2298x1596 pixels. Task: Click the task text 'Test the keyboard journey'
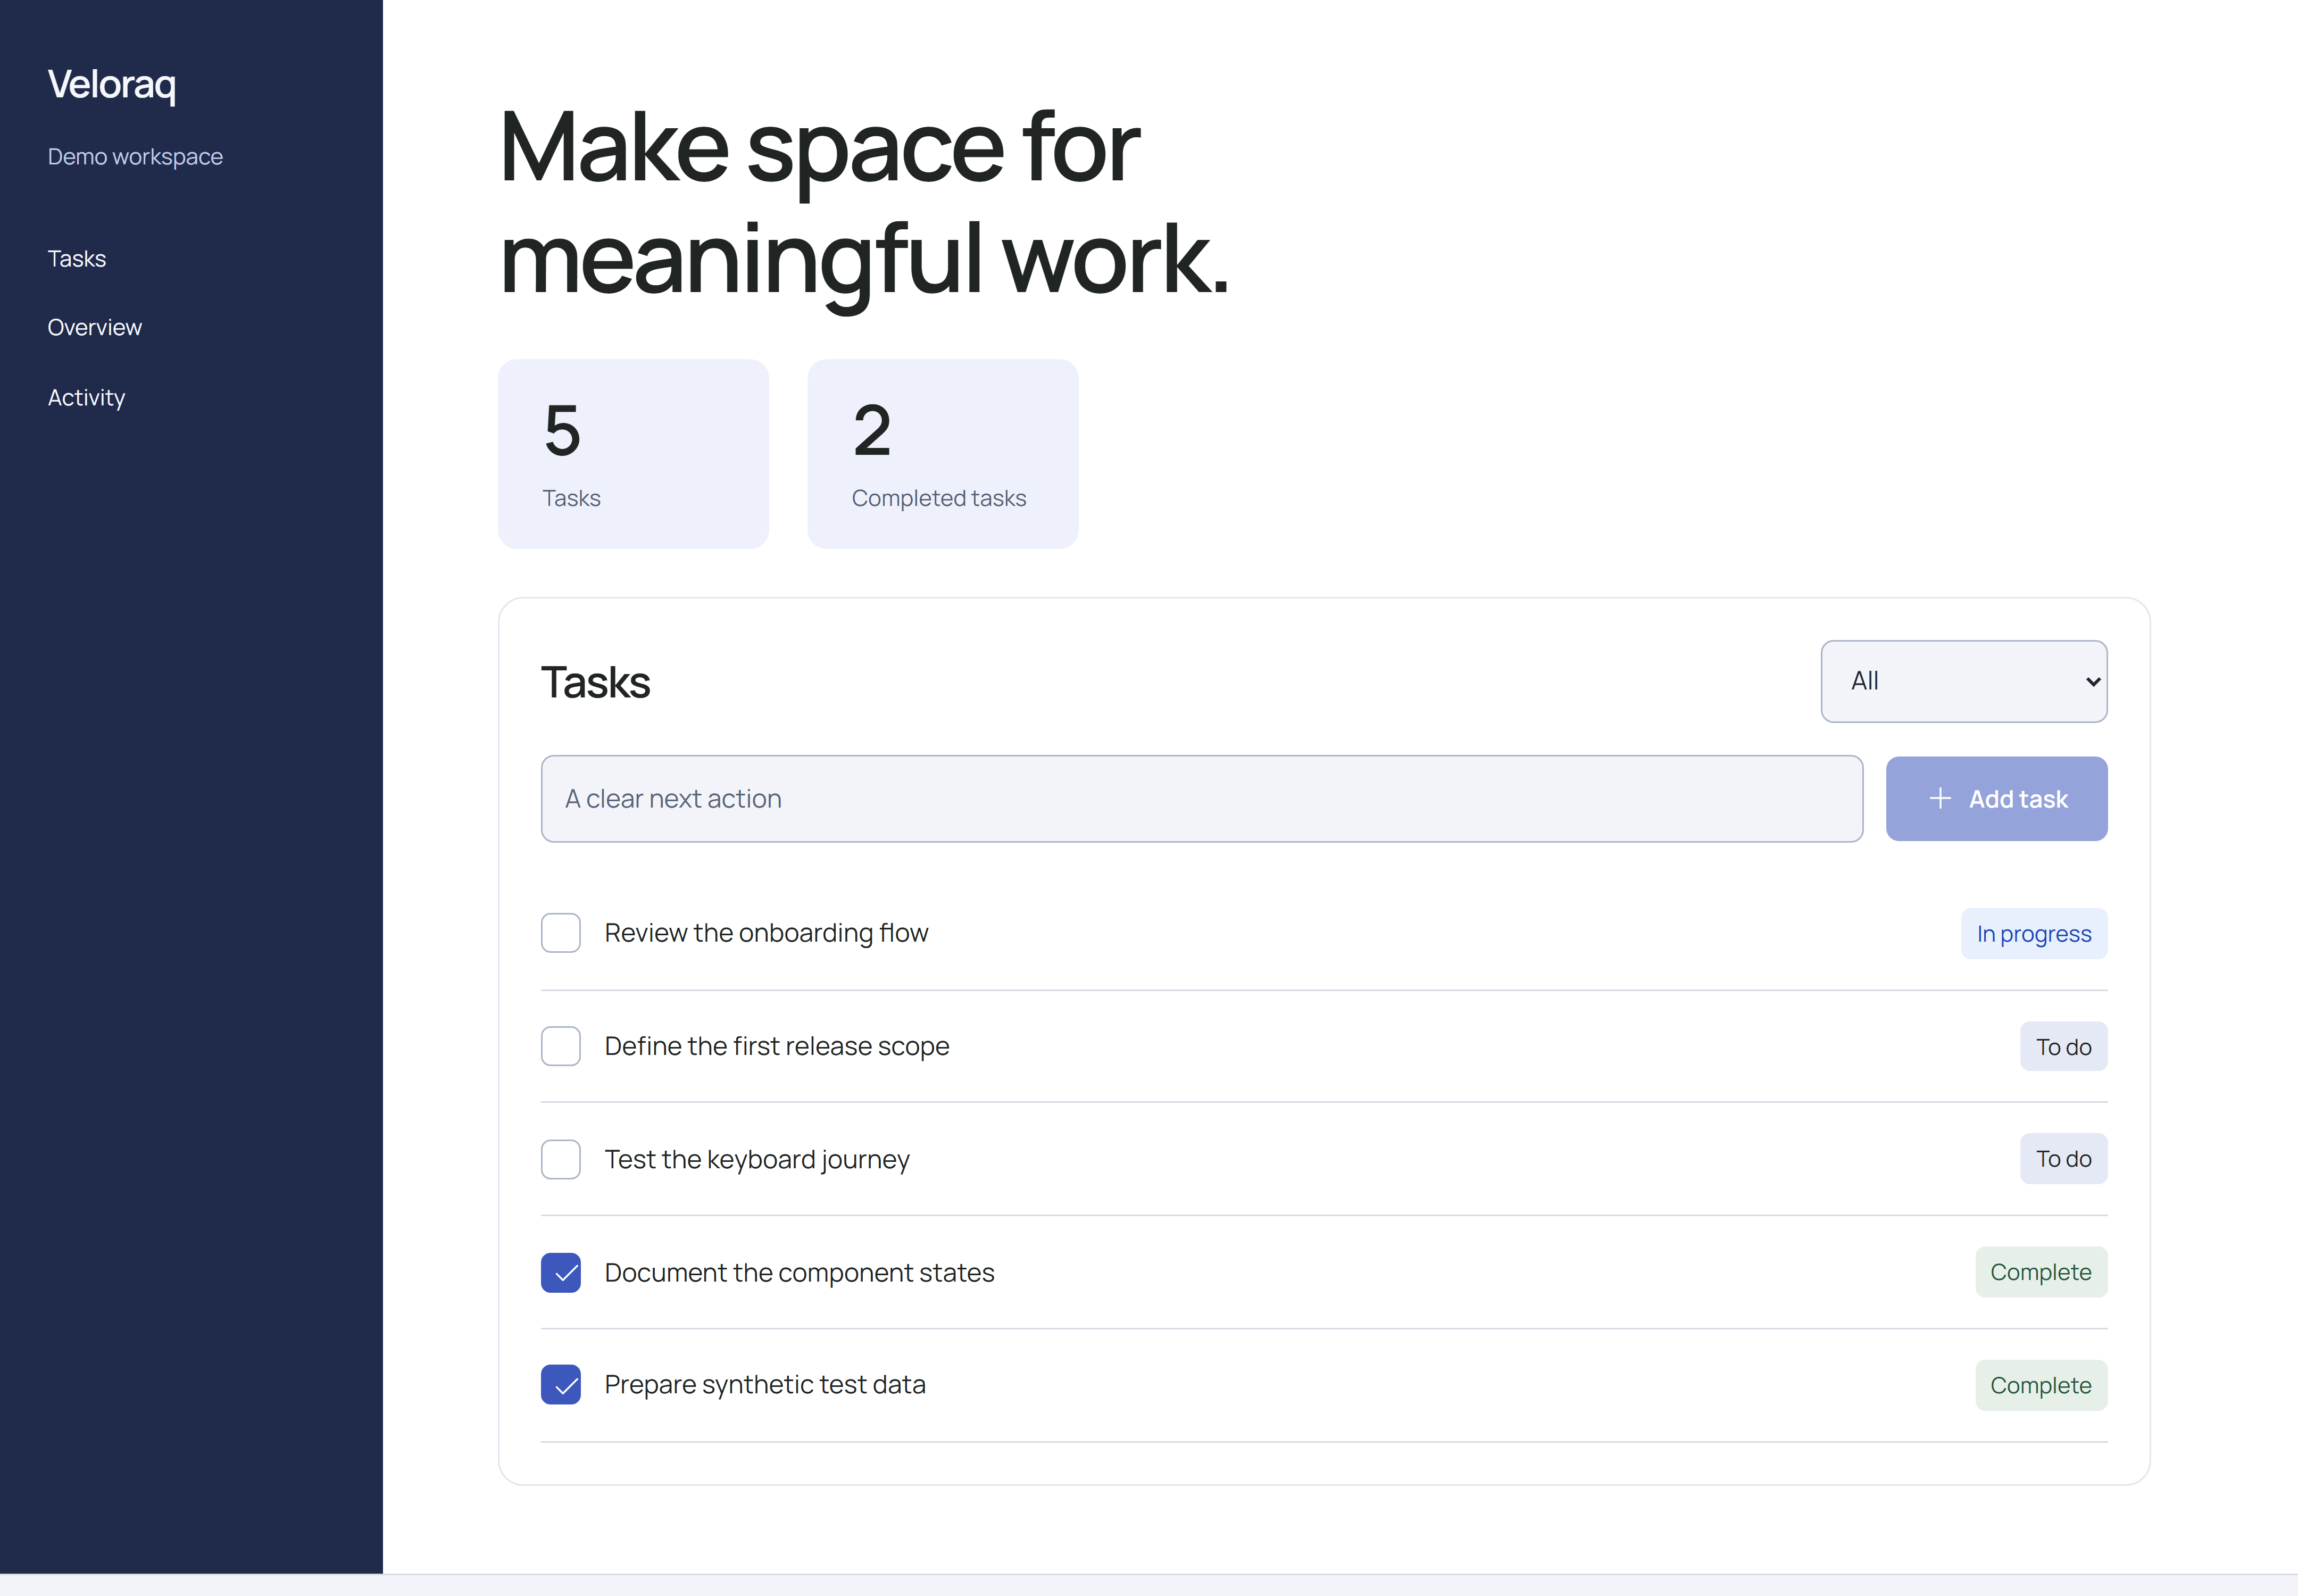click(x=757, y=1159)
